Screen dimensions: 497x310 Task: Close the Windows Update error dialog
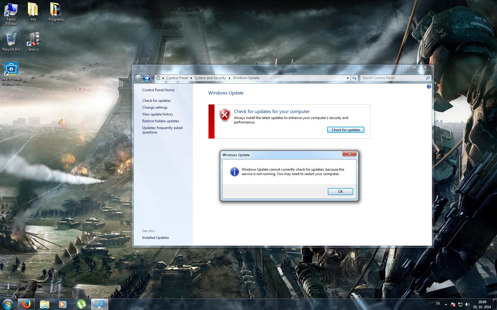click(x=350, y=154)
